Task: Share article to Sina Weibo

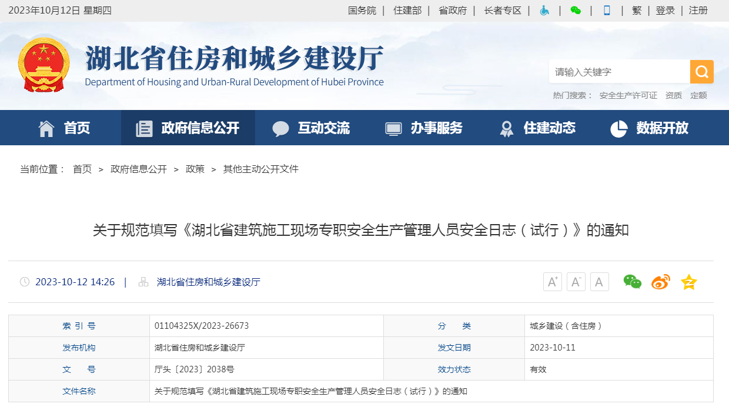Action: tap(660, 282)
